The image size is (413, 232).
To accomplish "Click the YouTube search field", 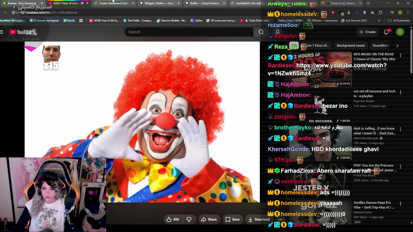I will pos(189,32).
